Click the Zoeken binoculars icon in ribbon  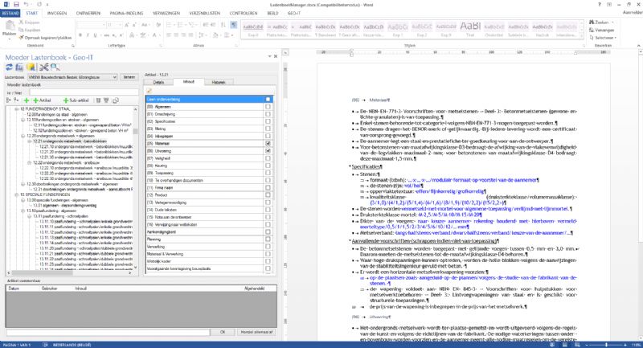coord(593,22)
